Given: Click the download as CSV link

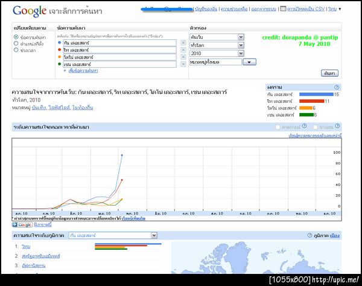Looking at the screenshot, I should 306,9.
